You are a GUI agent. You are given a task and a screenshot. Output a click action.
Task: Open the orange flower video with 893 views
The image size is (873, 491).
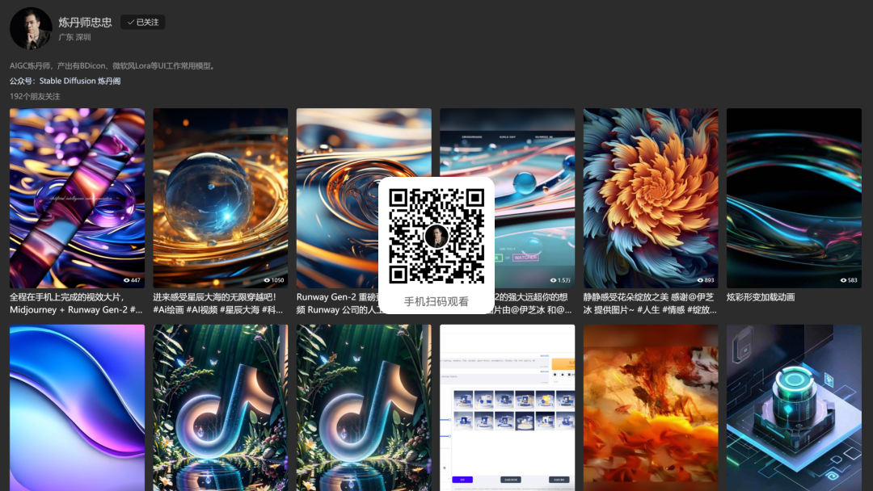[x=651, y=198]
